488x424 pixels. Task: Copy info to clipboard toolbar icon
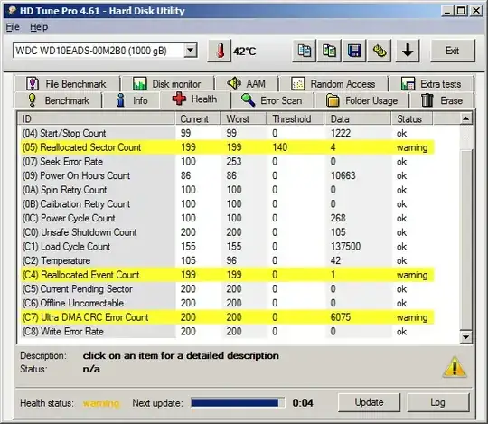pos(304,51)
